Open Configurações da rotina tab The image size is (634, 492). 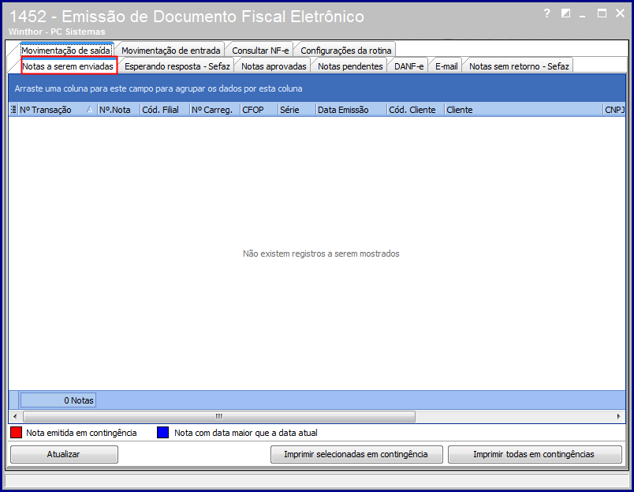tap(345, 51)
